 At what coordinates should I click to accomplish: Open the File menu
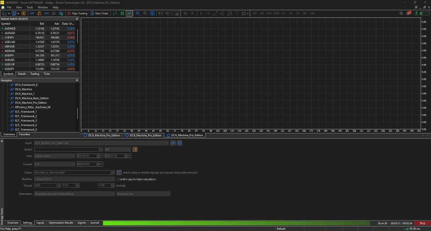[x=9, y=8]
